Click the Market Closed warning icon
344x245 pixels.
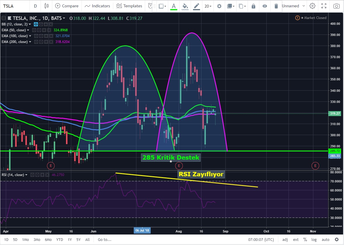pyautogui.click(x=298, y=18)
